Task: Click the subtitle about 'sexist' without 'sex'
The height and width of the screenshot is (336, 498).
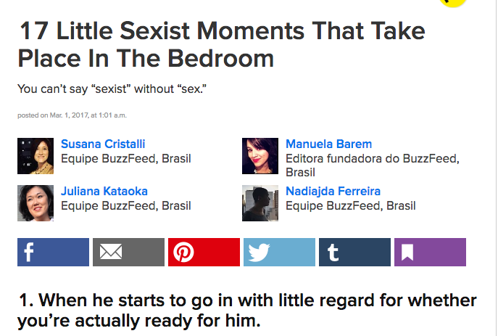Action: click(x=112, y=89)
